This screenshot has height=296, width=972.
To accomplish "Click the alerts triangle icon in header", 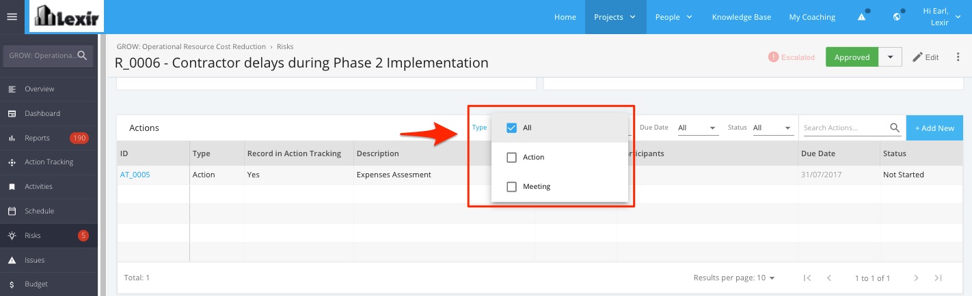I will [x=862, y=18].
